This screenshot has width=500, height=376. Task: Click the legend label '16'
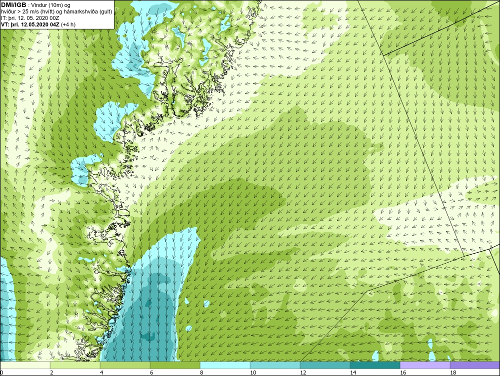point(403,373)
